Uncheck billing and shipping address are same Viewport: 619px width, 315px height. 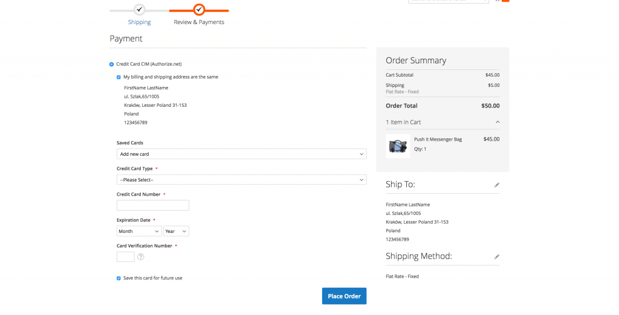coord(119,77)
